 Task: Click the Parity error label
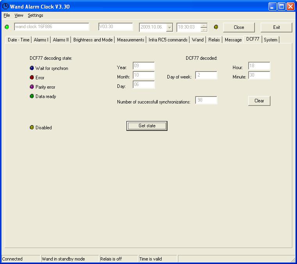45,87
